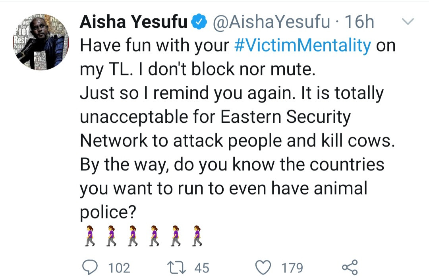Viewport: 429px width, 280px height.
Task: Click the first walking woman emoji
Action: pos(91,237)
